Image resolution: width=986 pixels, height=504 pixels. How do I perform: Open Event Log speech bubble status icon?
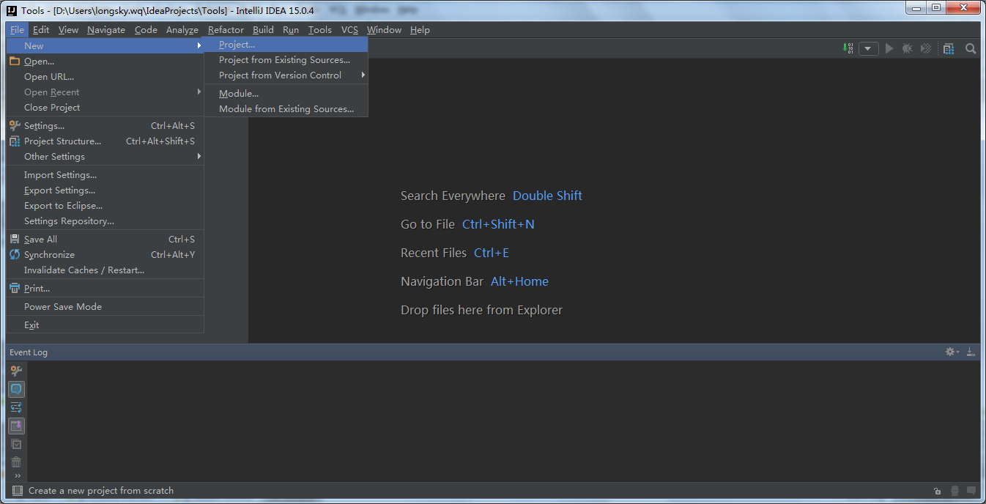click(x=971, y=491)
